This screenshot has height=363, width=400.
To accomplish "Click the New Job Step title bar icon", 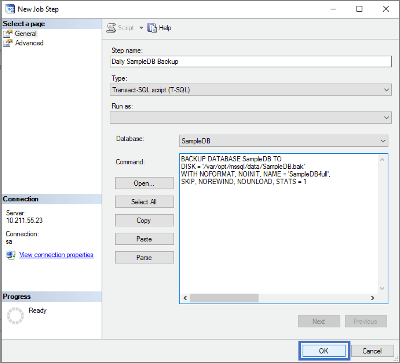I will point(9,9).
